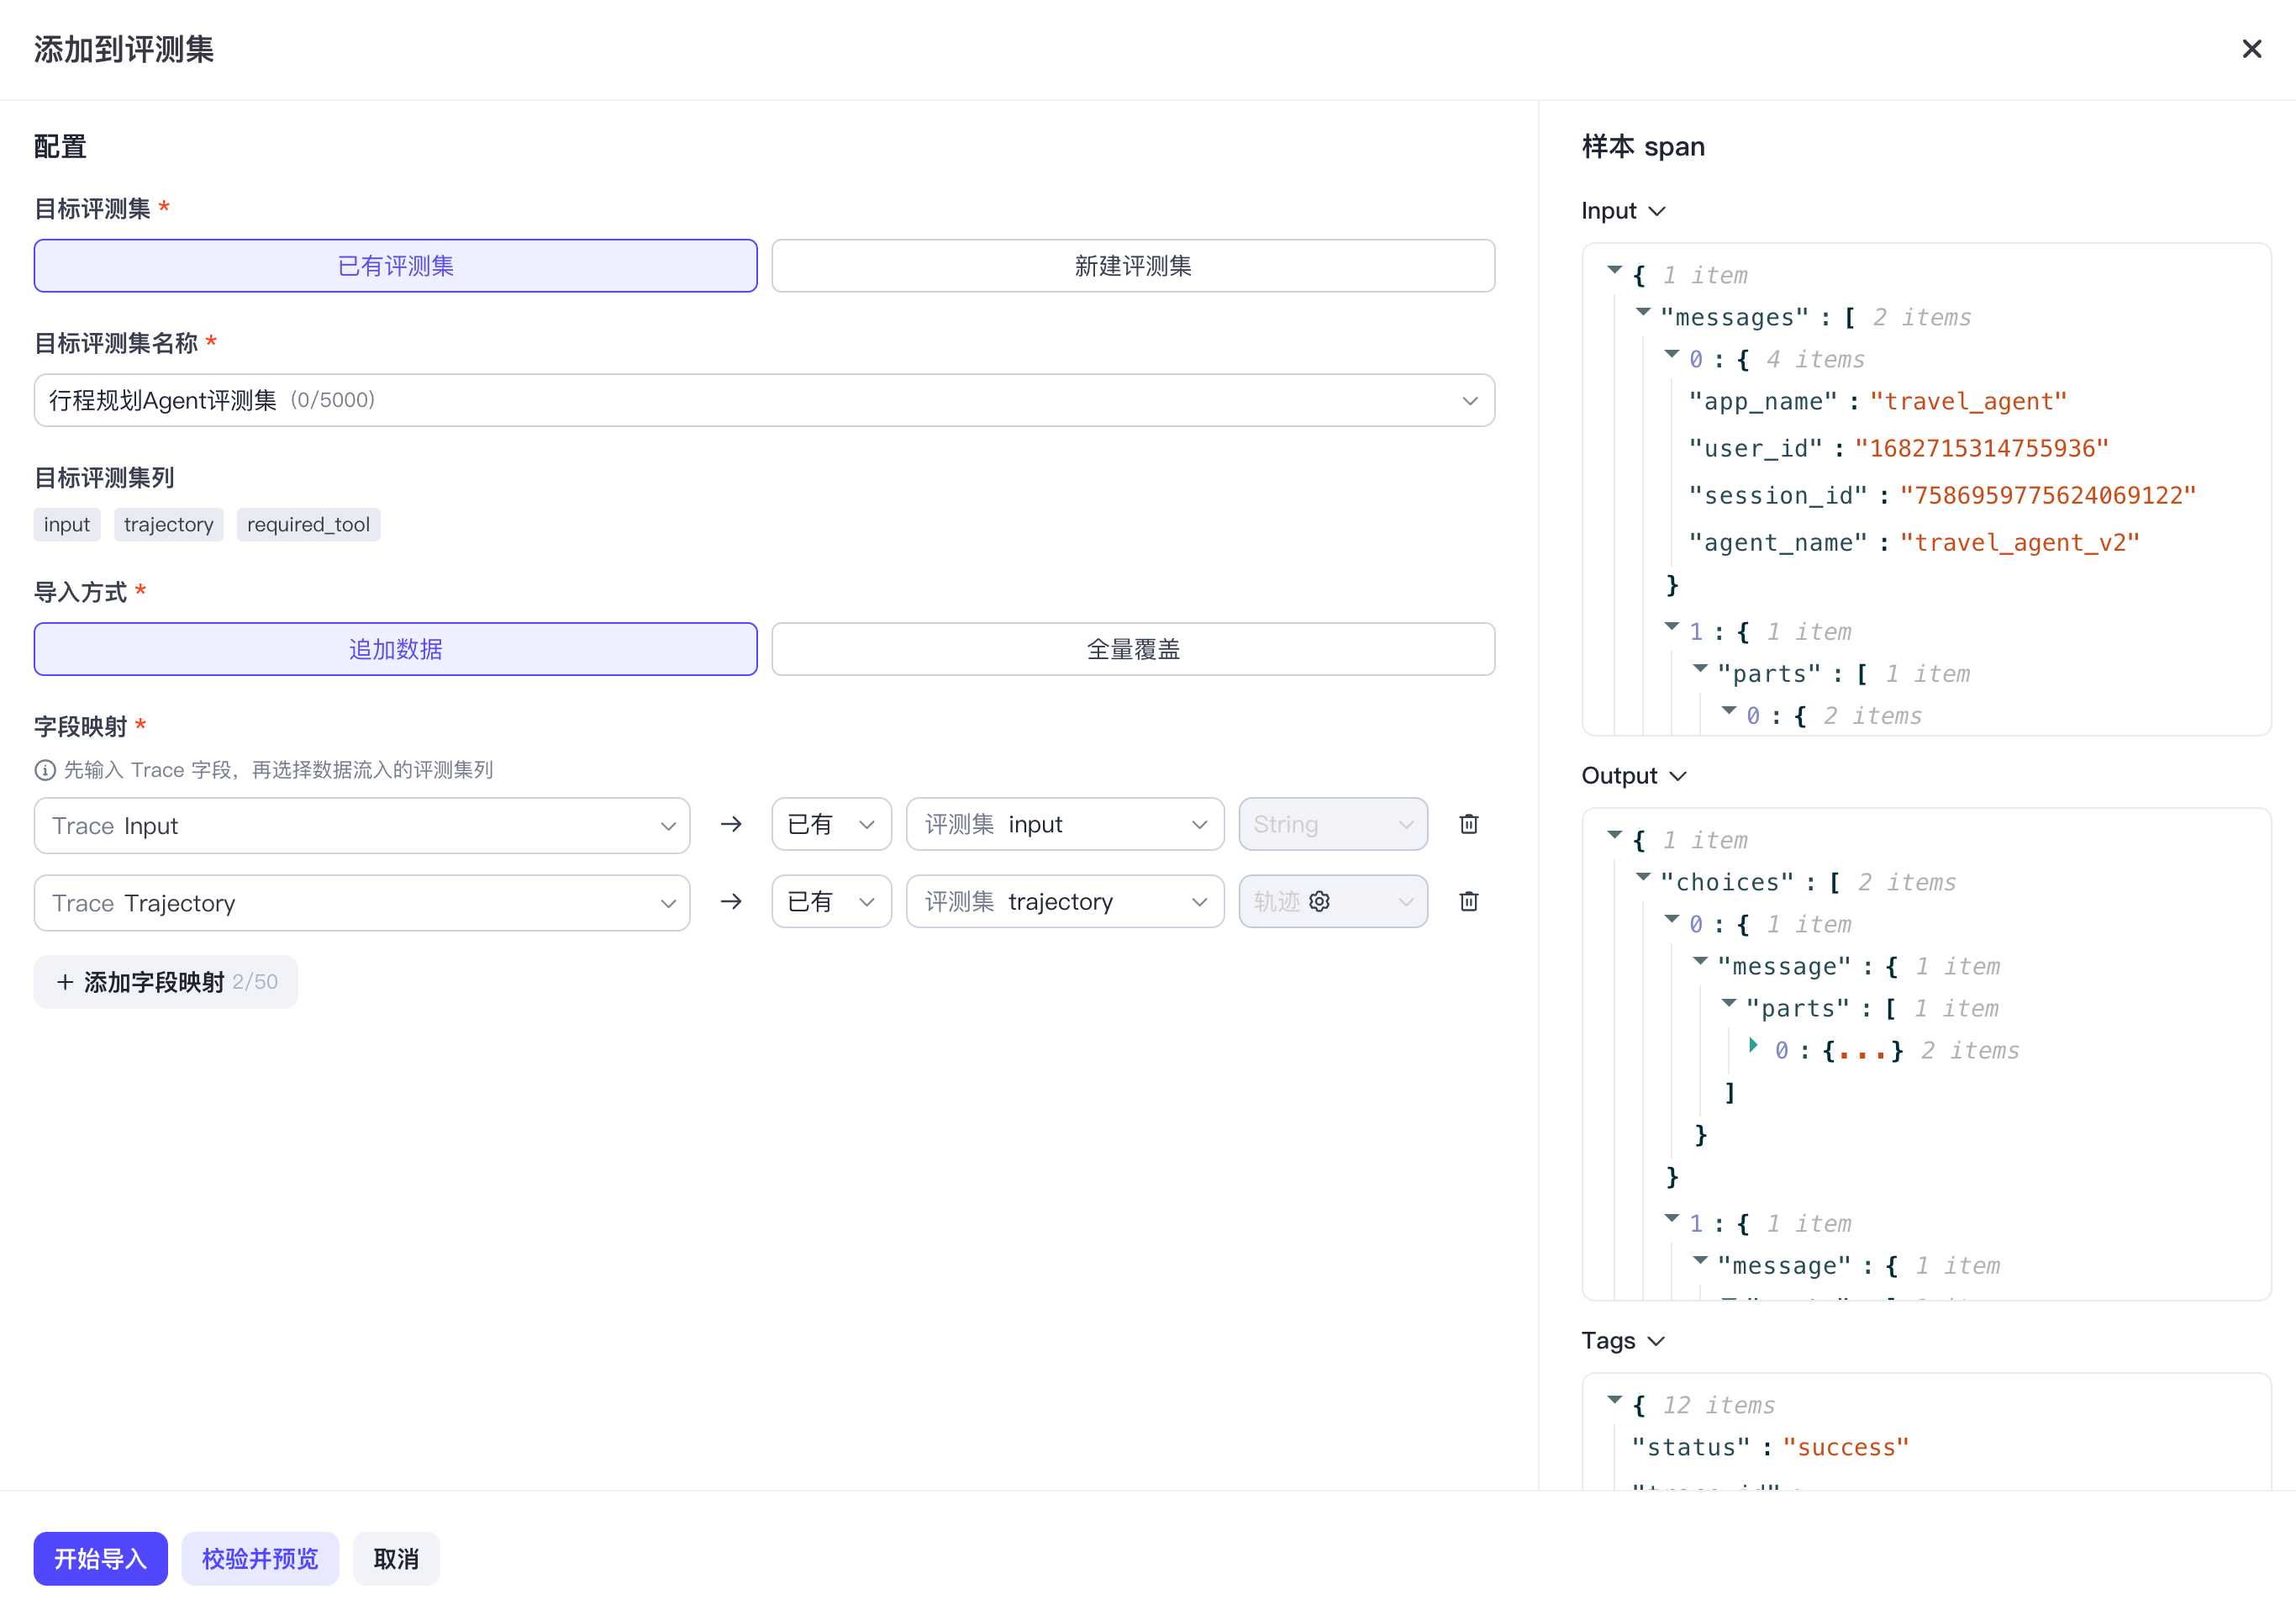This screenshot has width=2296, height=1621.
Task: Select 新建评测集 option
Action: (1133, 265)
